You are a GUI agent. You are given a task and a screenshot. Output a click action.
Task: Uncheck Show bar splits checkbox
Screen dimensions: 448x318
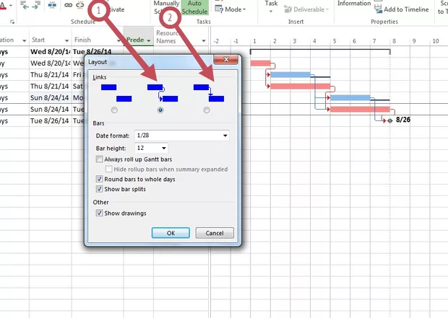pos(99,189)
